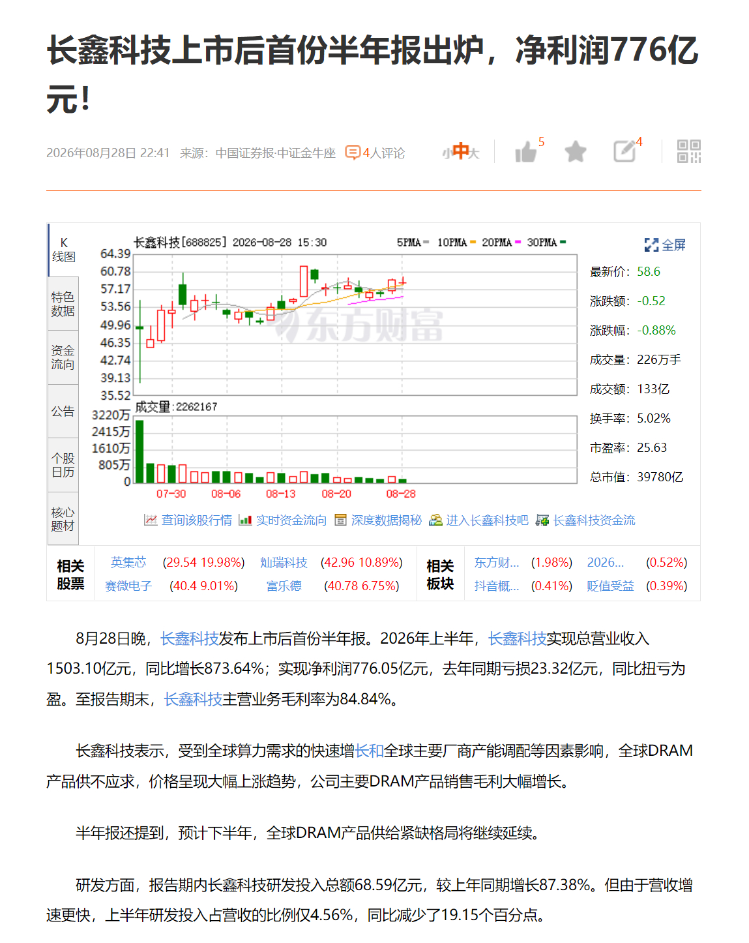Image resolution: width=749 pixels, height=943 pixels.
Task: Click the 全屏 fullscreen link
Action: click(673, 245)
